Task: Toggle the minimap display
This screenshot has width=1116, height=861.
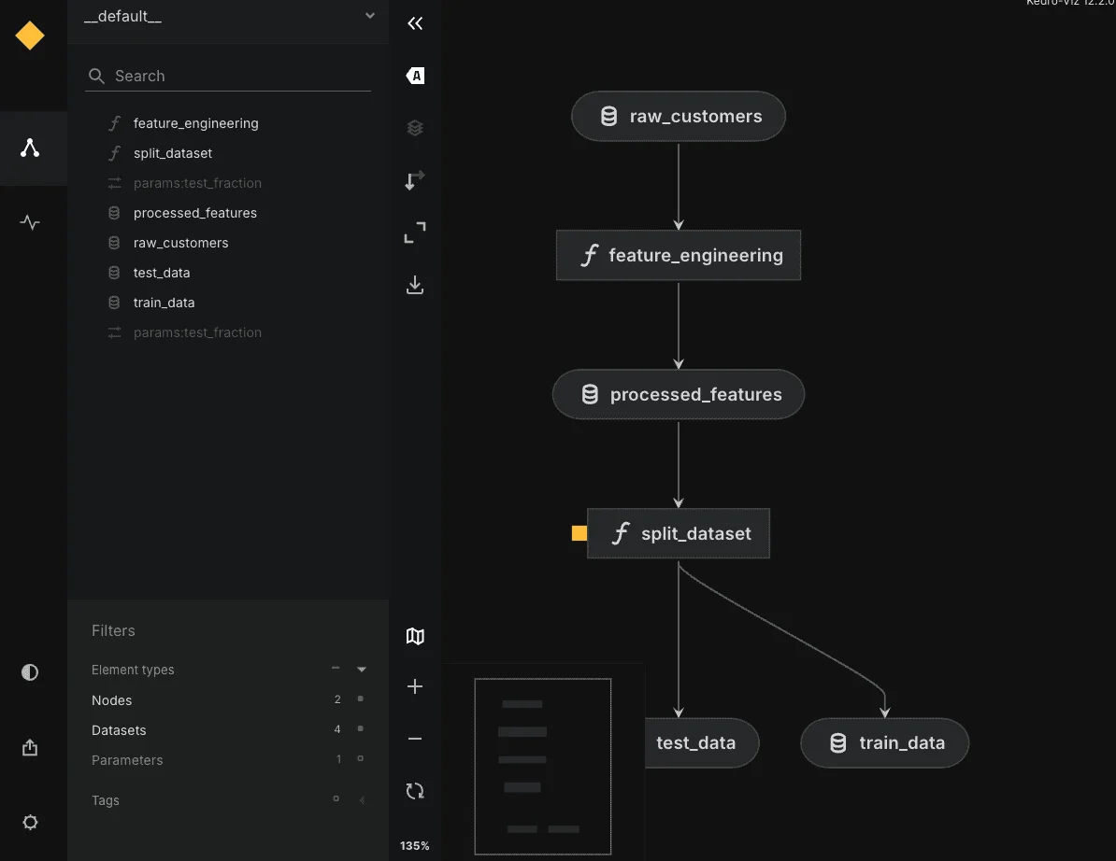Action: tap(415, 636)
